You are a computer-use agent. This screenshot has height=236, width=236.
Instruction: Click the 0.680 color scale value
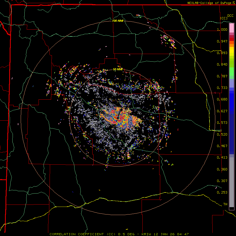tap(222, 99)
